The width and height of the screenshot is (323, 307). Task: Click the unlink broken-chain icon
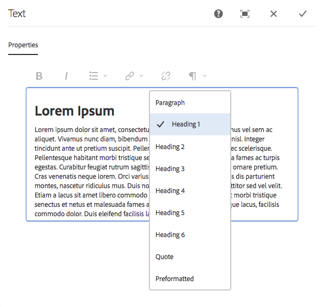click(x=166, y=76)
